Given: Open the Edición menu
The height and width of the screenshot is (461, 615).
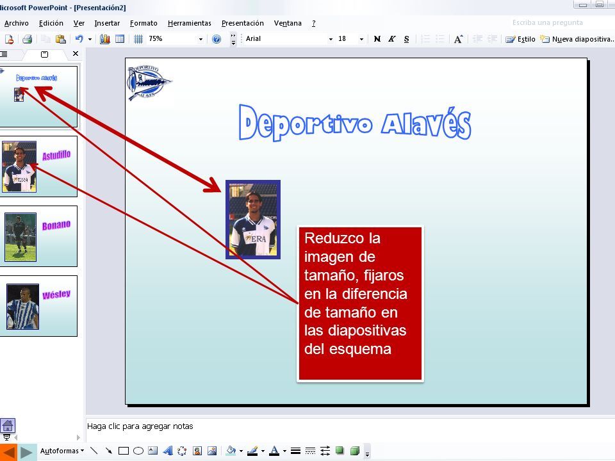Looking at the screenshot, I should (x=51, y=23).
